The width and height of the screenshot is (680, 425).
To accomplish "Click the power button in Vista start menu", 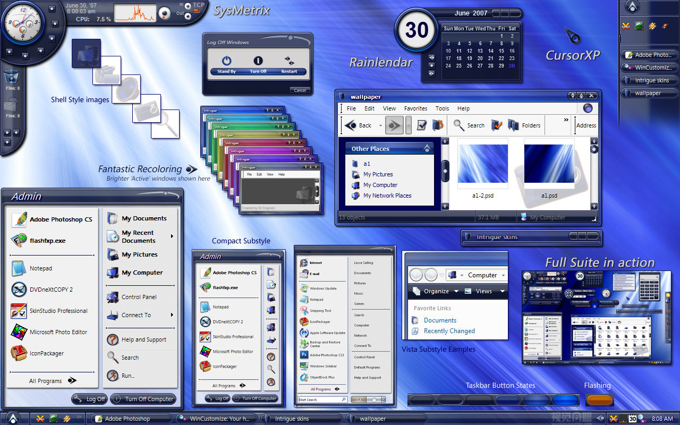I will (359, 399).
